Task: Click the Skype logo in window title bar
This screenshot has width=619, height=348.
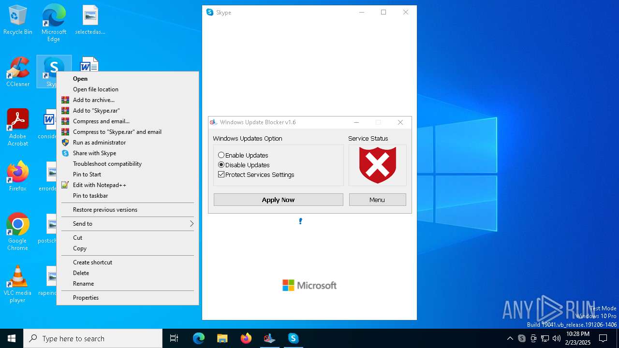Action: (x=210, y=13)
